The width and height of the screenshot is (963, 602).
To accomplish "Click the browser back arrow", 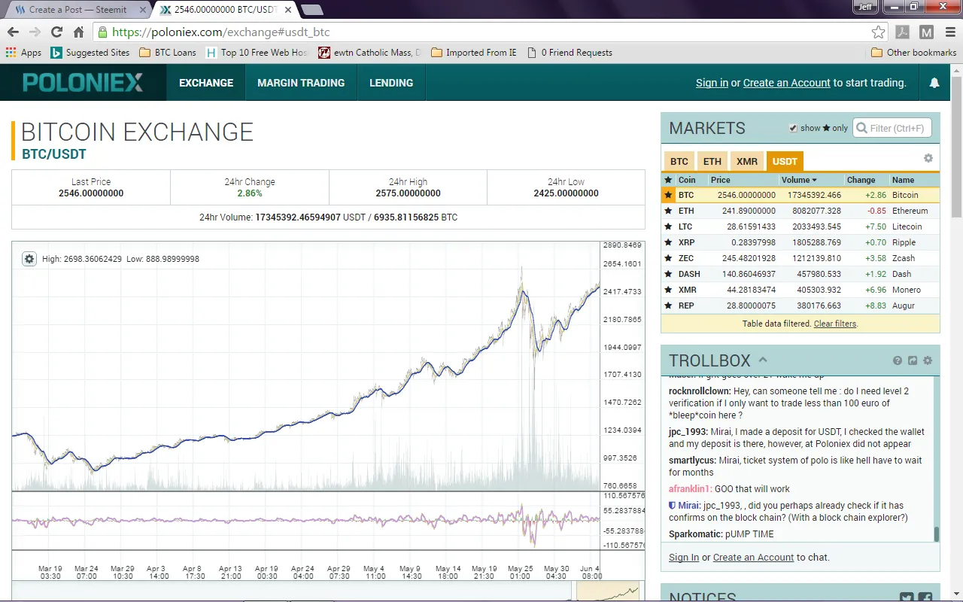I will tap(13, 32).
